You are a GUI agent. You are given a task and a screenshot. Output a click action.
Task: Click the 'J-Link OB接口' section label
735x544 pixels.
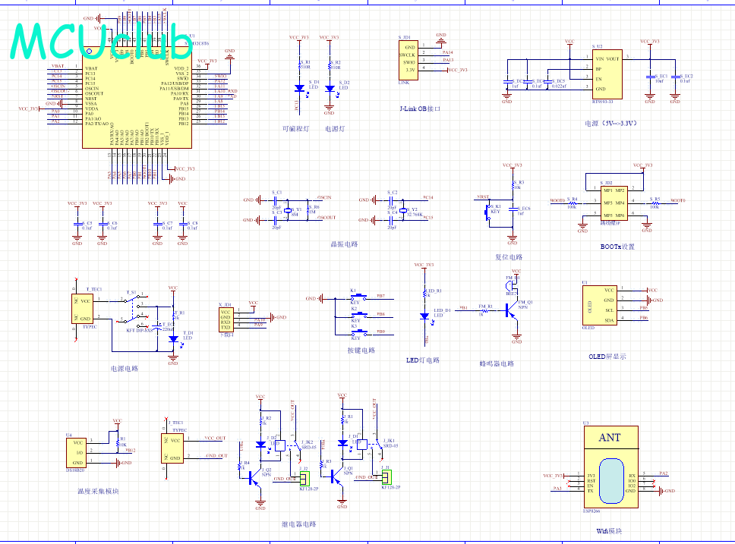[420, 108]
